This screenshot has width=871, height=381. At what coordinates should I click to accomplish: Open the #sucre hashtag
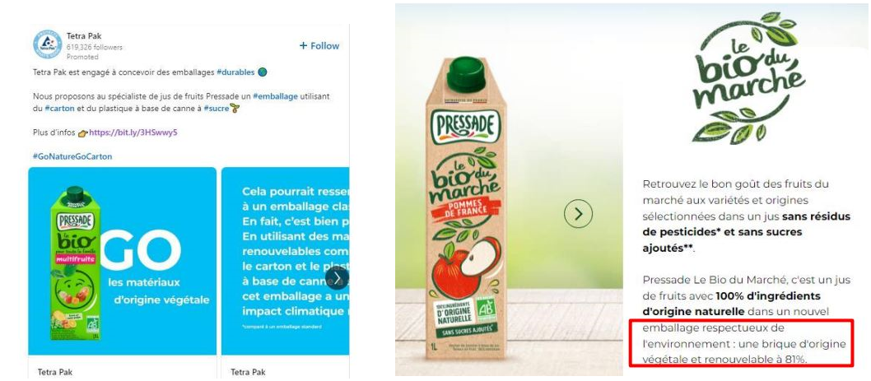(217, 107)
